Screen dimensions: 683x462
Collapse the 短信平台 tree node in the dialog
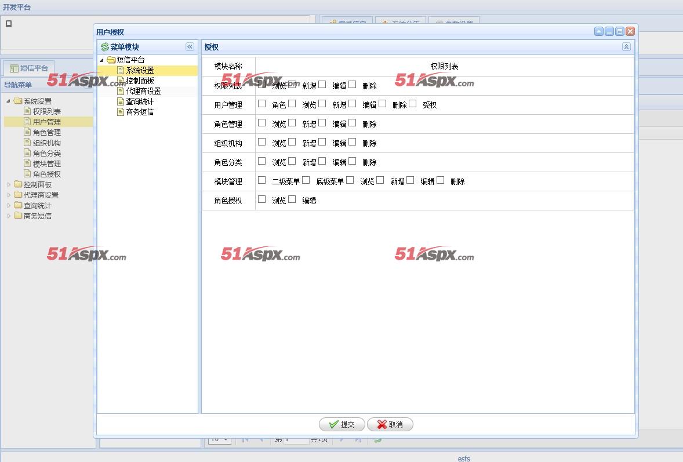click(x=102, y=60)
